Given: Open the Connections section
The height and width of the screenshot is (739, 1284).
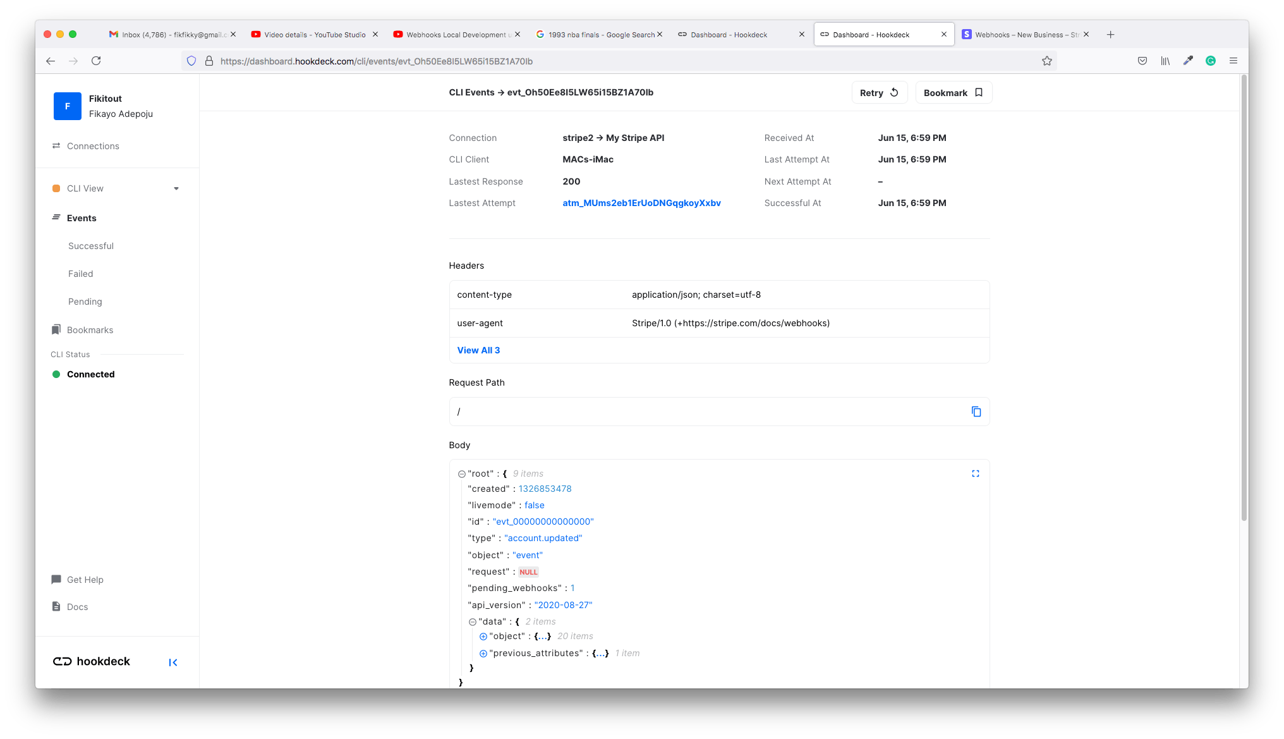Looking at the screenshot, I should (93, 146).
